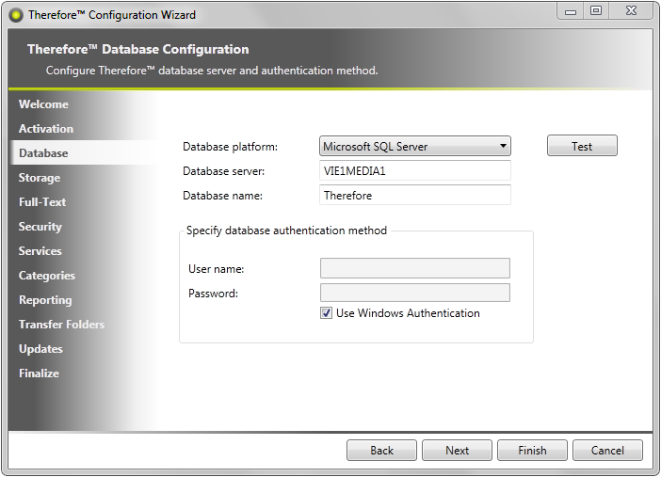Open the Full-Text step
The width and height of the screenshot is (661, 477).
coord(42,202)
